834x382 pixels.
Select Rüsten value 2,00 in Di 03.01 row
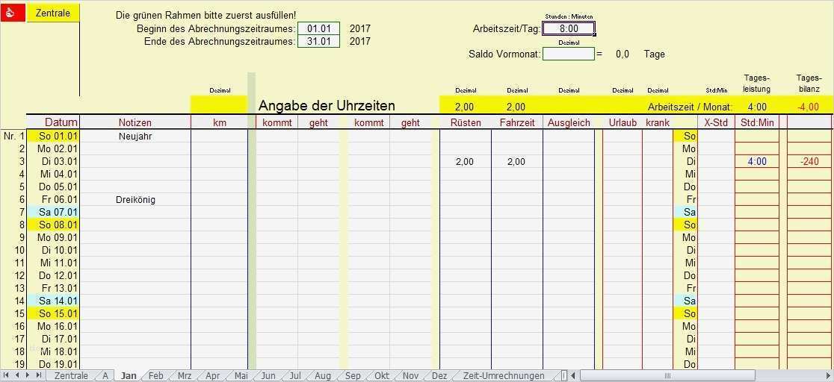(x=466, y=161)
